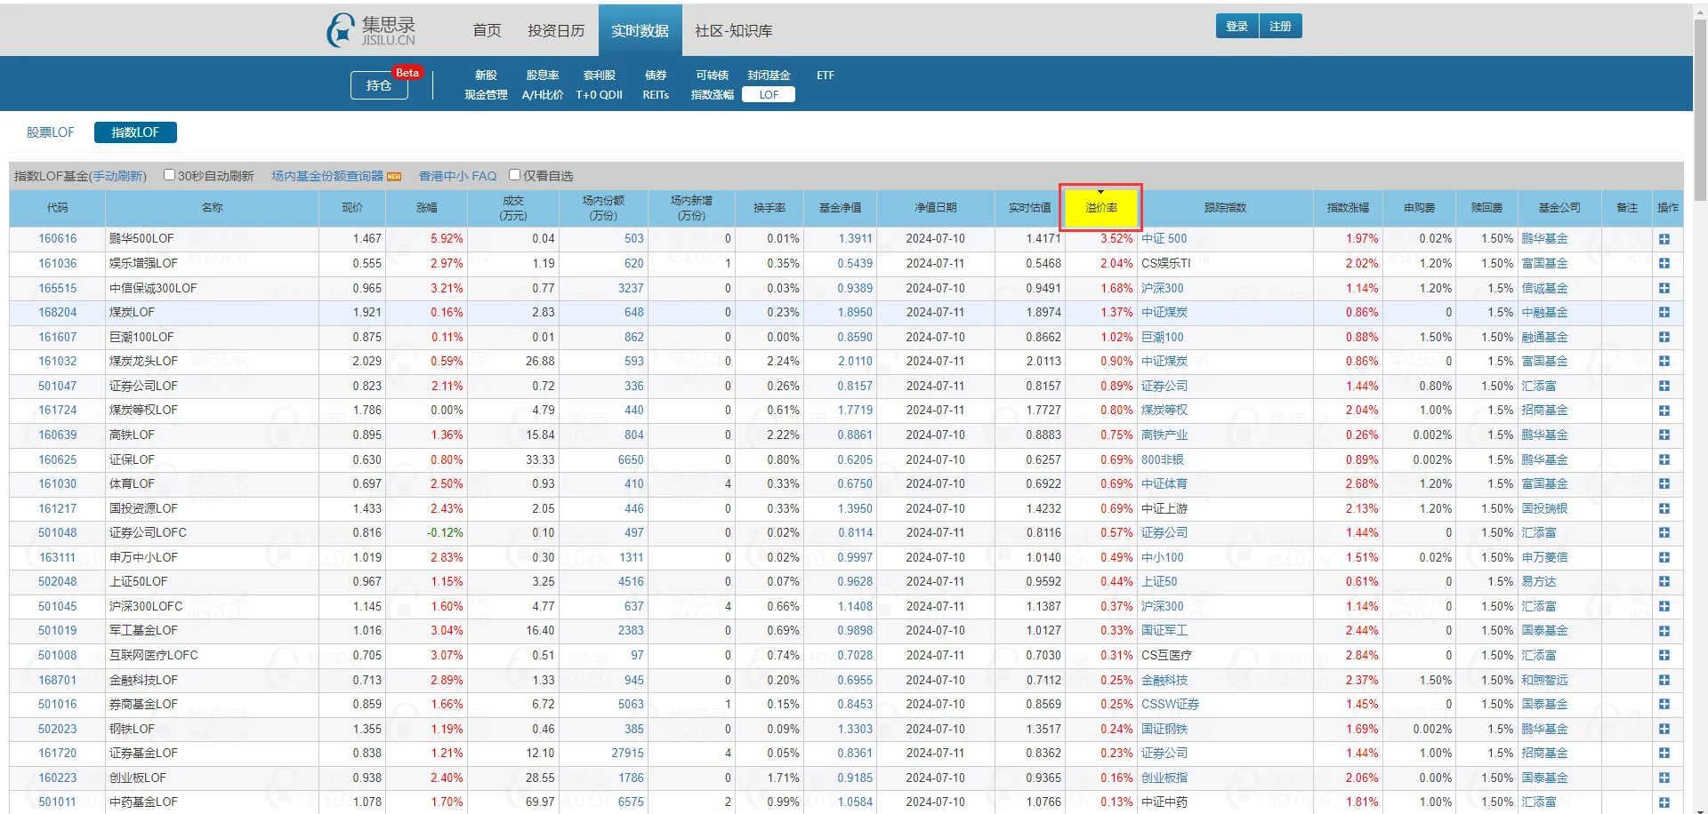
Task: Click the Jisilu logo
Action: tap(371, 30)
